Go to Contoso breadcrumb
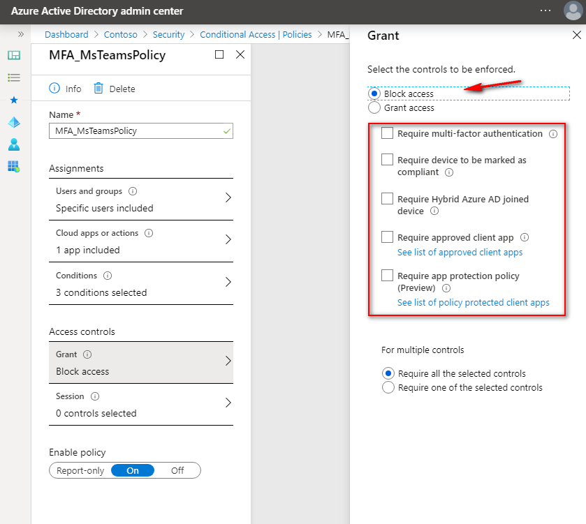586x524 pixels. tap(120, 34)
